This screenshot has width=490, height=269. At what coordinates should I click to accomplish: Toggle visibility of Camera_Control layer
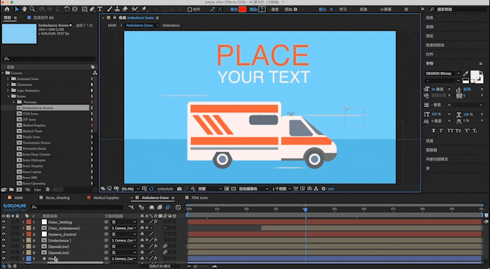tap(4, 234)
